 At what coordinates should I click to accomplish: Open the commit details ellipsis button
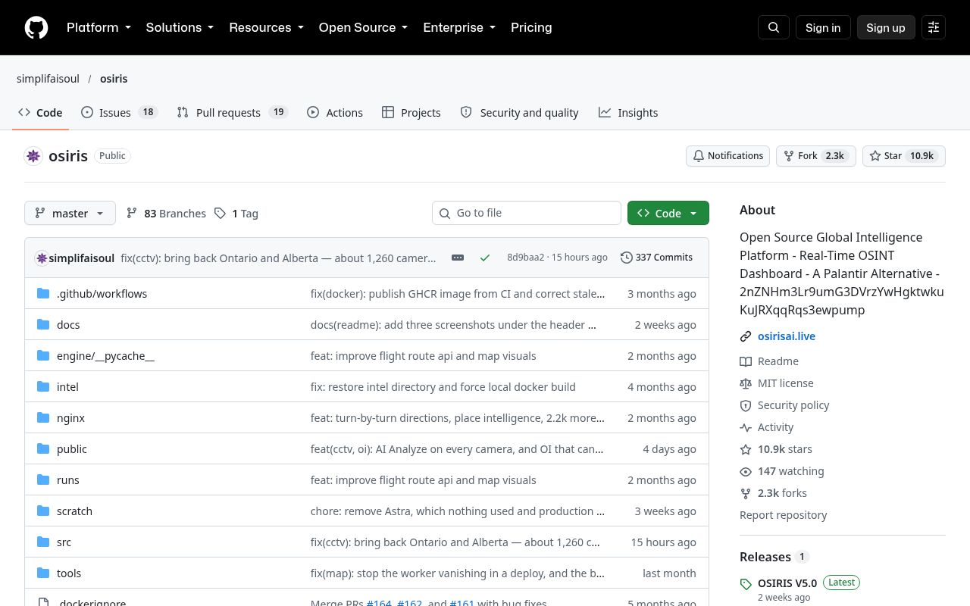tap(458, 258)
